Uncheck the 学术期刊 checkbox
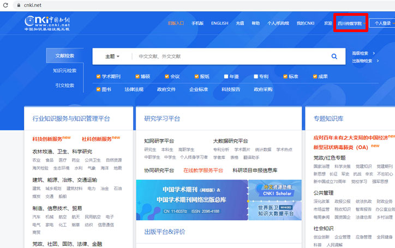 tap(98, 77)
